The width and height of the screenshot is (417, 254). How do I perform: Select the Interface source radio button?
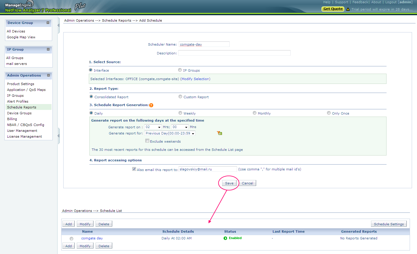click(91, 70)
